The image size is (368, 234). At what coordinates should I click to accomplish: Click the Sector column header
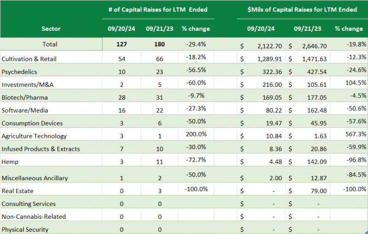pos(51,29)
